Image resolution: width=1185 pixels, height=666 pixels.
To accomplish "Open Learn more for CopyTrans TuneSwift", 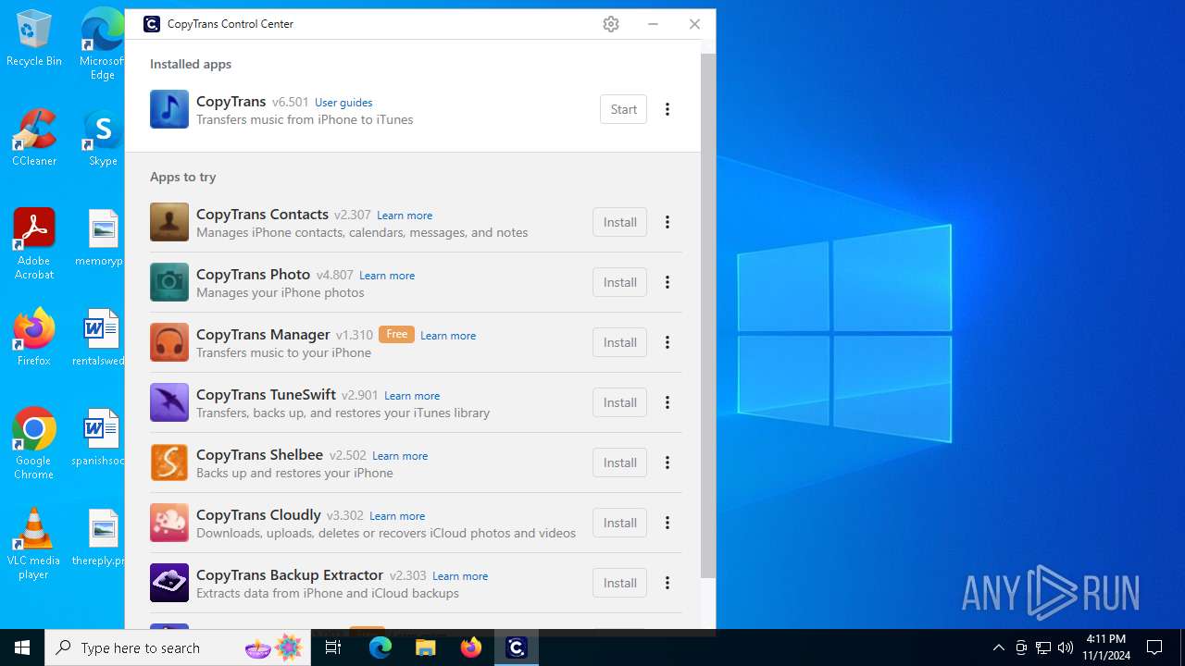I will pyautogui.click(x=412, y=396).
